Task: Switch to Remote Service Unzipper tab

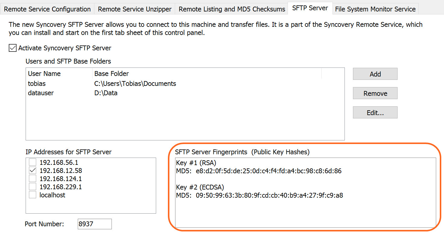Action: point(135,9)
